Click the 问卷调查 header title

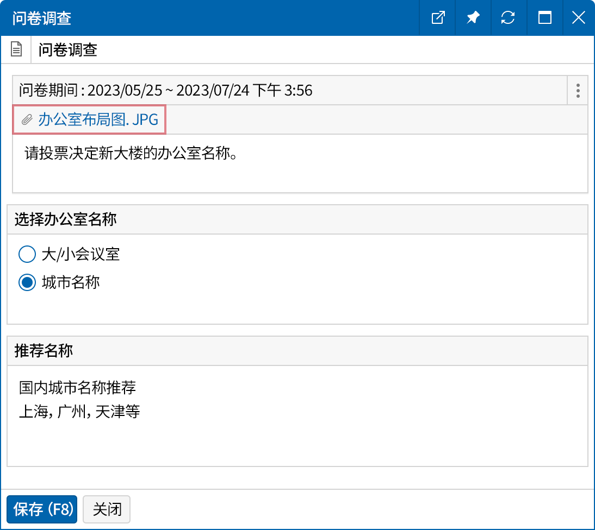(60, 49)
